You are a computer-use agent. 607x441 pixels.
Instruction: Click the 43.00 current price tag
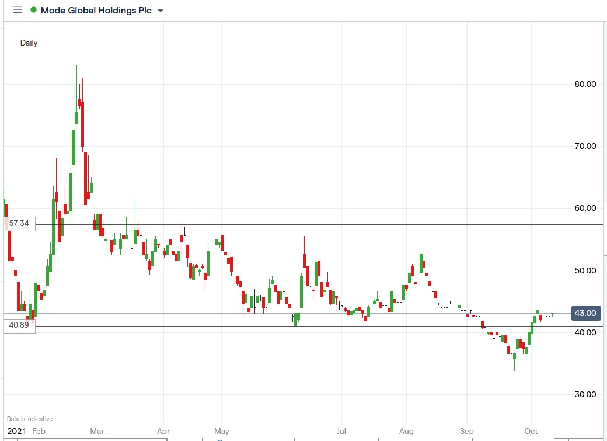pos(585,313)
